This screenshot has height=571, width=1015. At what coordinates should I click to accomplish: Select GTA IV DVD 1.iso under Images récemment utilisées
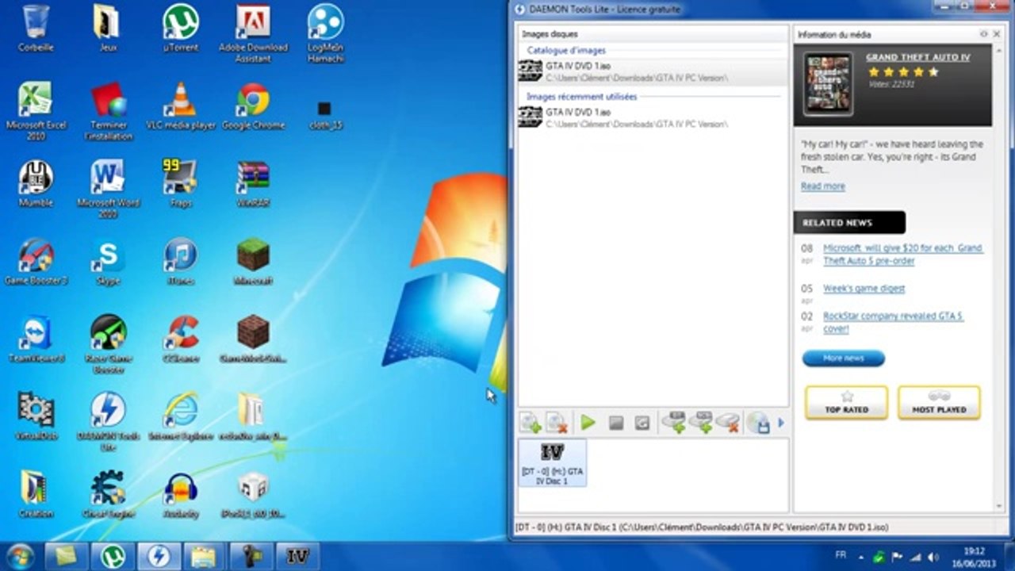point(652,117)
